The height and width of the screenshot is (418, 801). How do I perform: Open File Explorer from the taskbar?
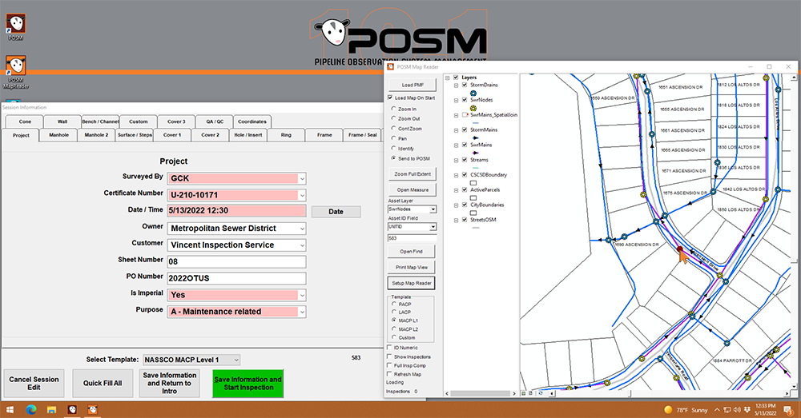point(51,409)
